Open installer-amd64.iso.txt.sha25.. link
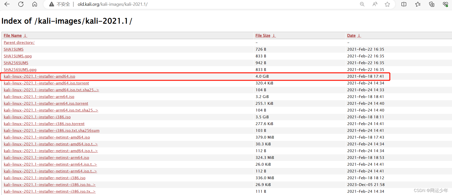Screen dimensions: 452x195 point(51,90)
